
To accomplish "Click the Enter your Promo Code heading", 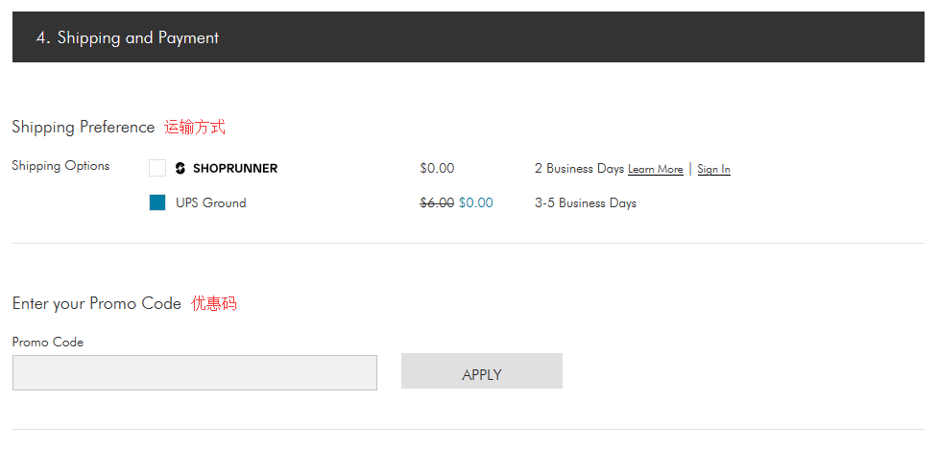I will [x=96, y=303].
